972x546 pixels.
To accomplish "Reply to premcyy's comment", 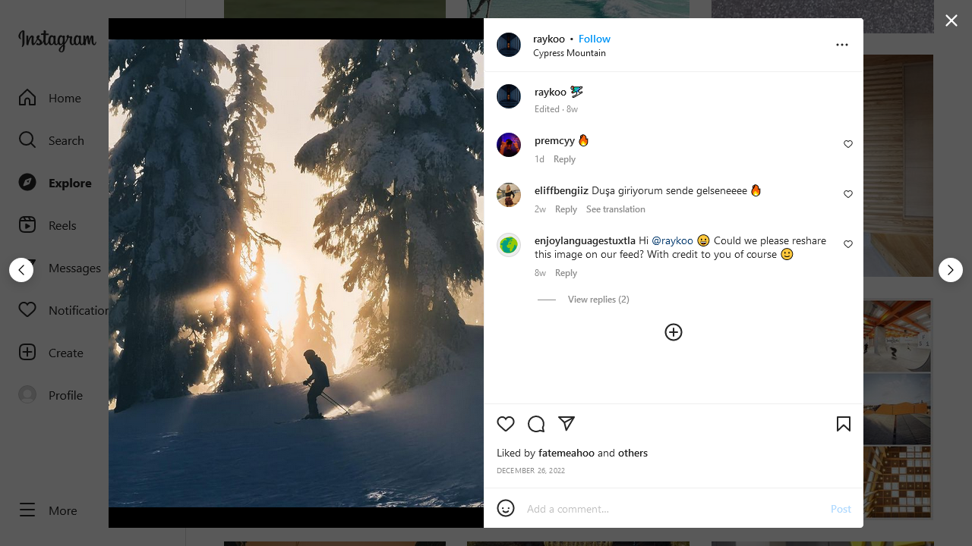I will pyautogui.click(x=564, y=159).
